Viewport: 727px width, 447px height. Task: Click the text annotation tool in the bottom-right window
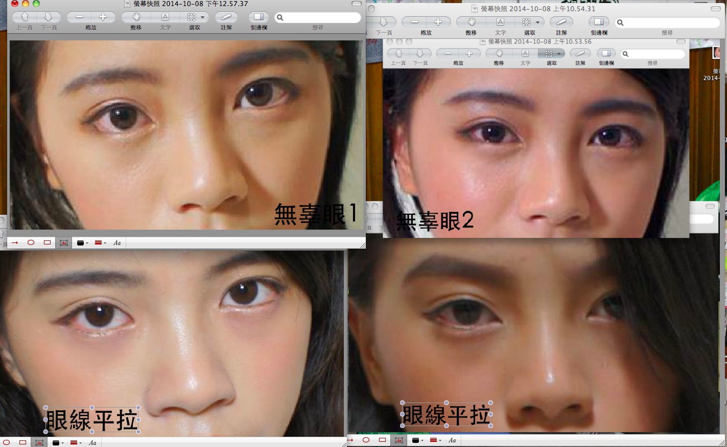[x=399, y=440]
